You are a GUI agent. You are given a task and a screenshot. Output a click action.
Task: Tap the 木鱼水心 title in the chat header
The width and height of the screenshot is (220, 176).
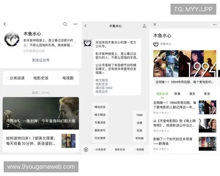coord(115,26)
